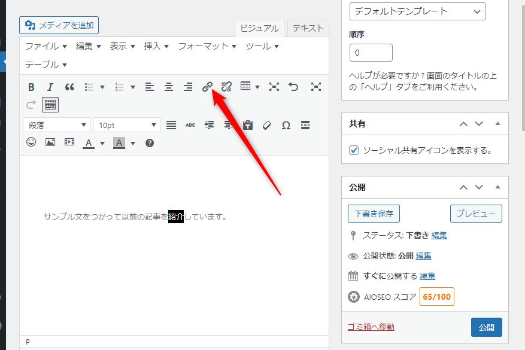Screen dimensions: 525x350
Task: Apply strikethrough formatting
Action: pos(190,125)
